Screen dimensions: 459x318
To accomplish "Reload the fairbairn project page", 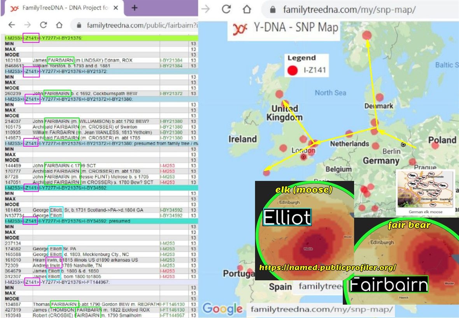I will coord(43,25).
